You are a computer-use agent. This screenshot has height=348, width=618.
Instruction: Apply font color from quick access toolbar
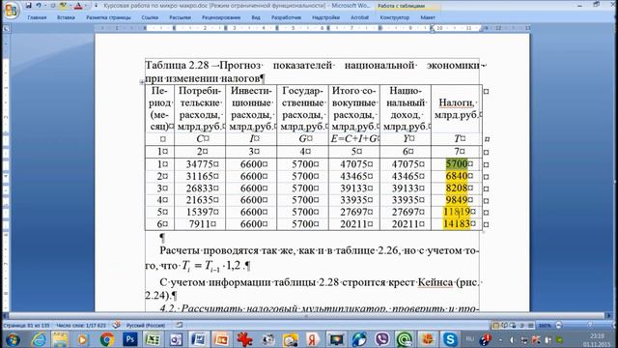click(x=78, y=6)
